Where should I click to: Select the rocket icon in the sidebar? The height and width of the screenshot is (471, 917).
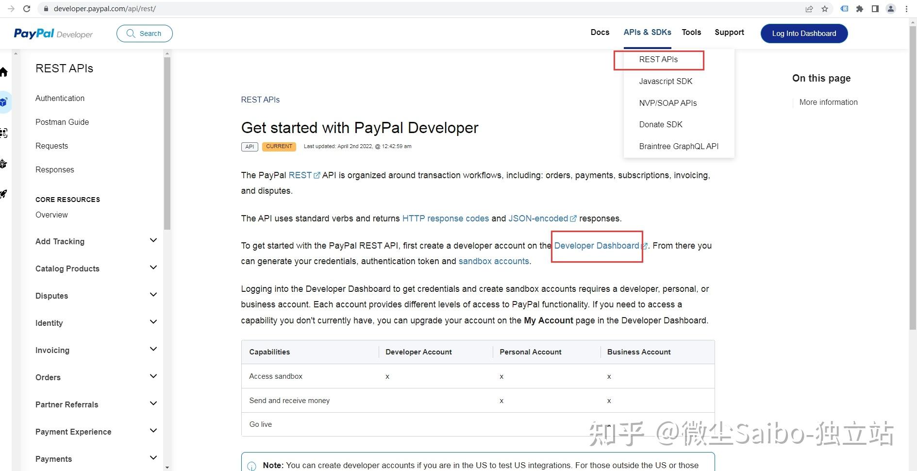point(4,194)
